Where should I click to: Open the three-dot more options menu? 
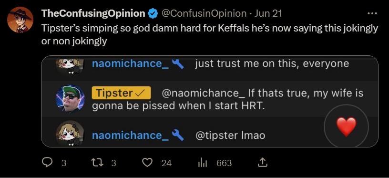click(x=372, y=14)
